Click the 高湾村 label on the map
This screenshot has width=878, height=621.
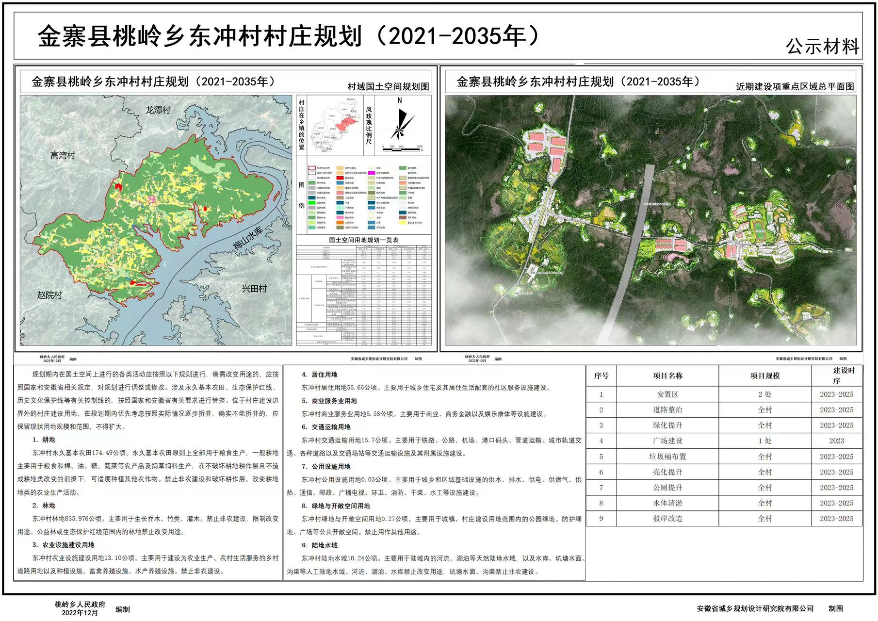(63, 155)
